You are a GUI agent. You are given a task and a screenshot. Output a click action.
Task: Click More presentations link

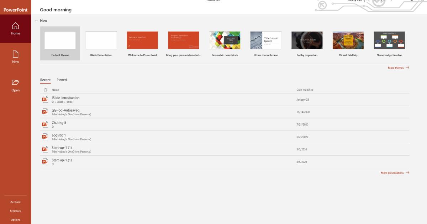click(395, 173)
